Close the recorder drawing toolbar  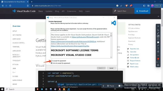pyautogui.click(x=158, y=26)
